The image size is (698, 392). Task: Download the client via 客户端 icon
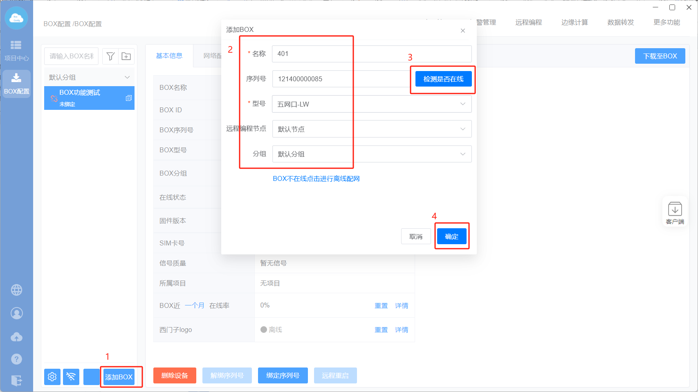point(675,212)
